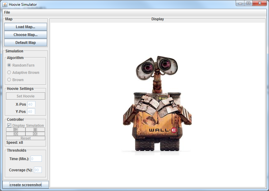The width and height of the screenshot is (269, 191).
Task: Click the Java app icon in title bar
Action: 5,5
